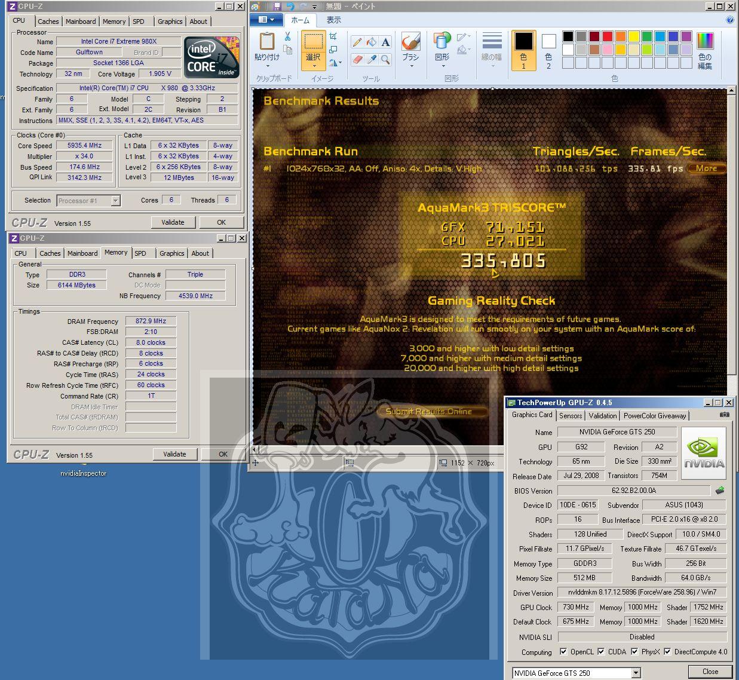The height and width of the screenshot is (680, 739).
Task: Select the Fill with color bucket tool
Action: (x=371, y=42)
